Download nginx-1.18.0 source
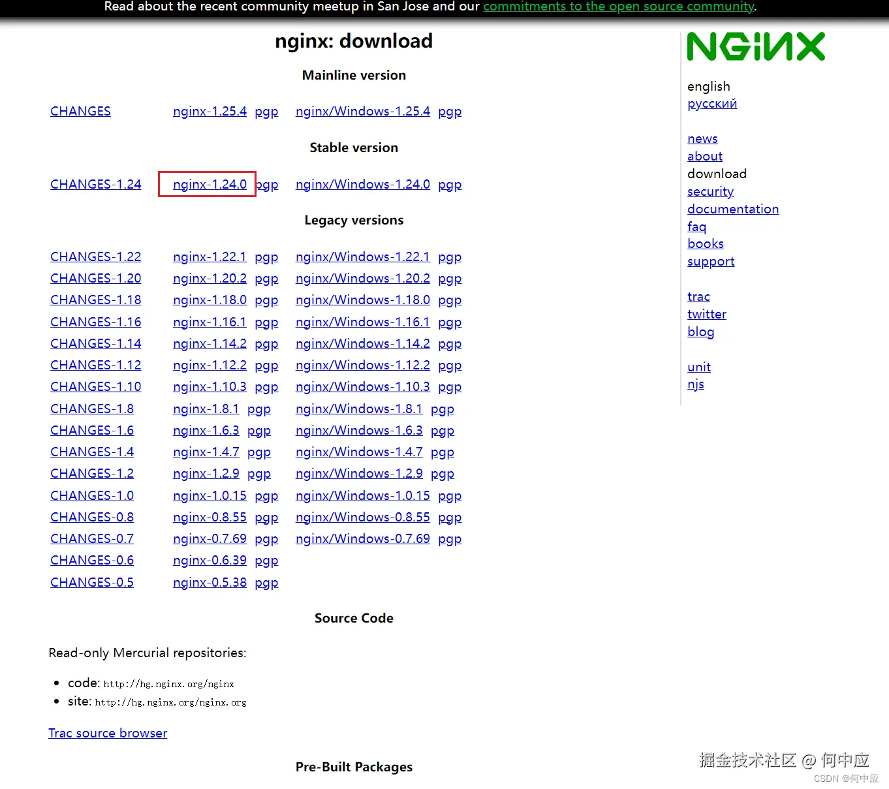The image size is (889, 789). [x=210, y=300]
